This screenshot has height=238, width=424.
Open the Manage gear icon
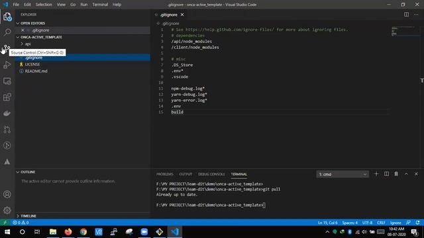tap(7, 210)
